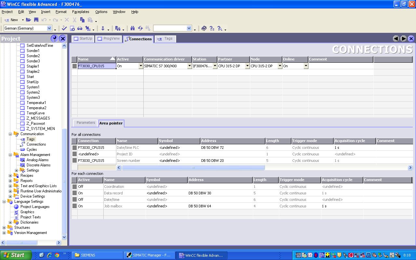Open the Node CPU 315-2 DP dropdown
This screenshot has width=416, height=260.
tap(280, 66)
